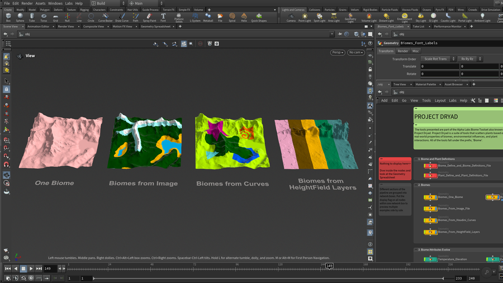Click the Torus shelf tool

(x=44, y=17)
